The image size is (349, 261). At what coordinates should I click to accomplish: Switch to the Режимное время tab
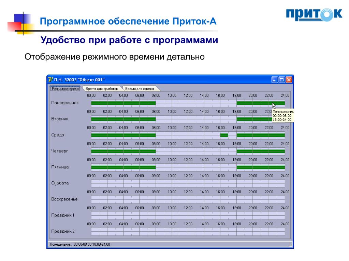pyautogui.click(x=66, y=88)
